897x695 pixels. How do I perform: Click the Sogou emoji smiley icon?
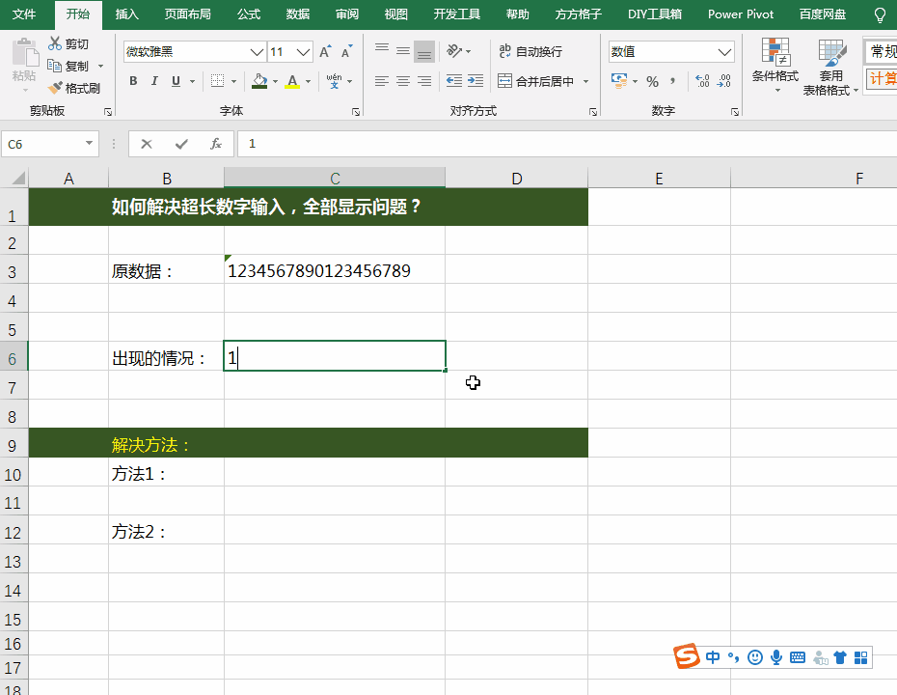[x=755, y=657]
